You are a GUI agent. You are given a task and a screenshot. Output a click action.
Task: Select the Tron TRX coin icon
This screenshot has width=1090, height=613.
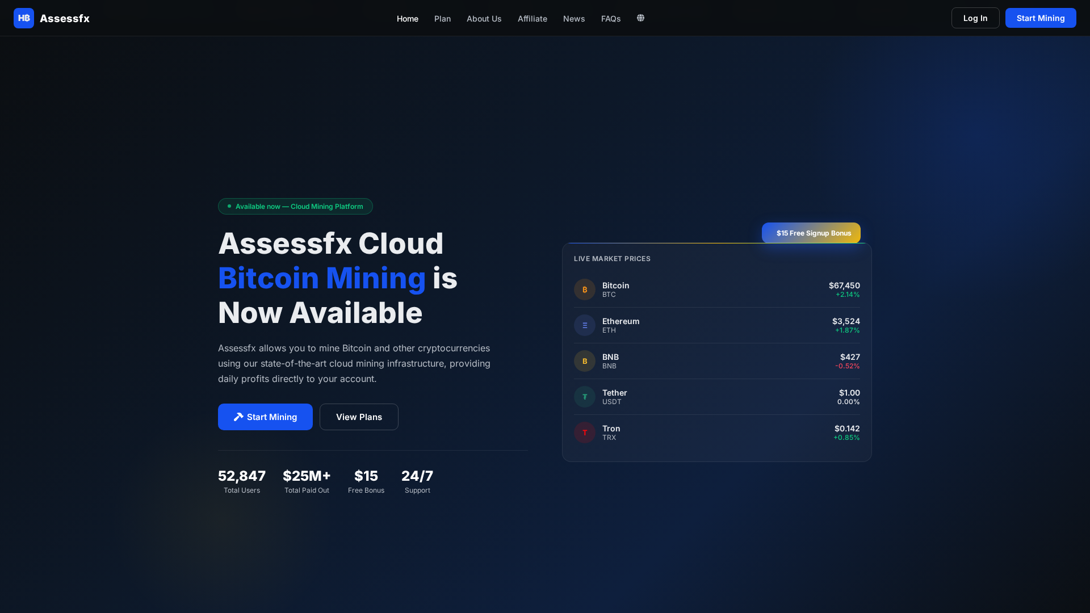584,433
